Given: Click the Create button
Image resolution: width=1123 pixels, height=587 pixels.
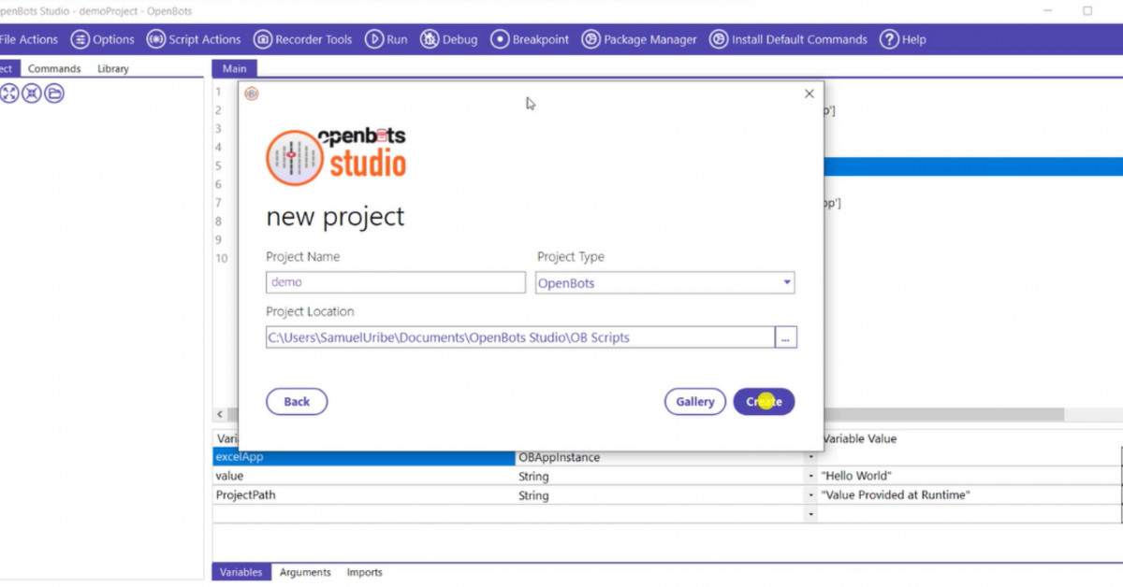Looking at the screenshot, I should coord(764,401).
